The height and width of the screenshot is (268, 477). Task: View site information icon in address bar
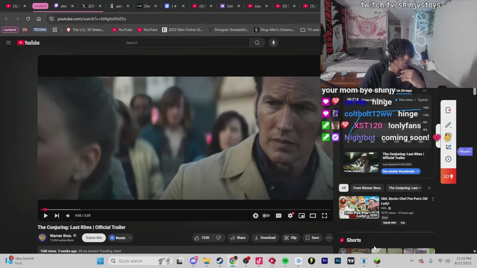(x=51, y=19)
